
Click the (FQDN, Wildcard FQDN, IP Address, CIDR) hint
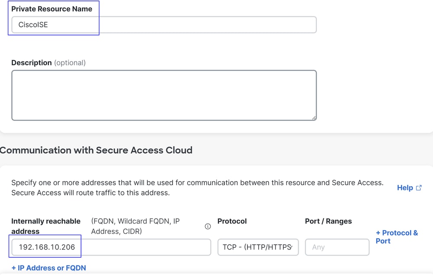135,226
